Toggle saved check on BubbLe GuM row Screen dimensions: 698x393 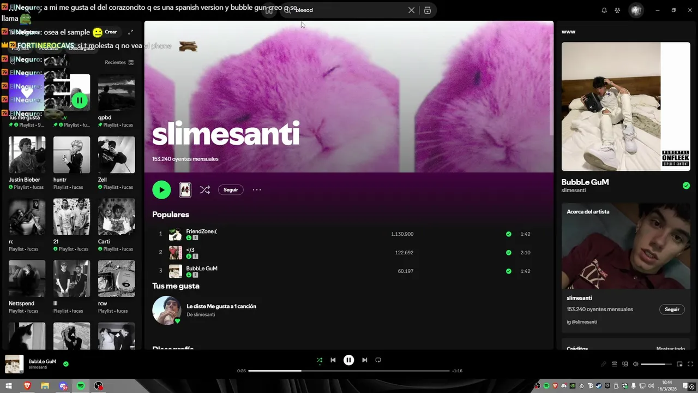point(508,271)
